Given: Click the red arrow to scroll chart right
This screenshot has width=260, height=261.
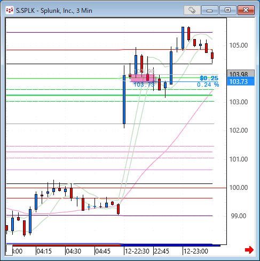Looking at the screenshot, I should click(249, 250).
